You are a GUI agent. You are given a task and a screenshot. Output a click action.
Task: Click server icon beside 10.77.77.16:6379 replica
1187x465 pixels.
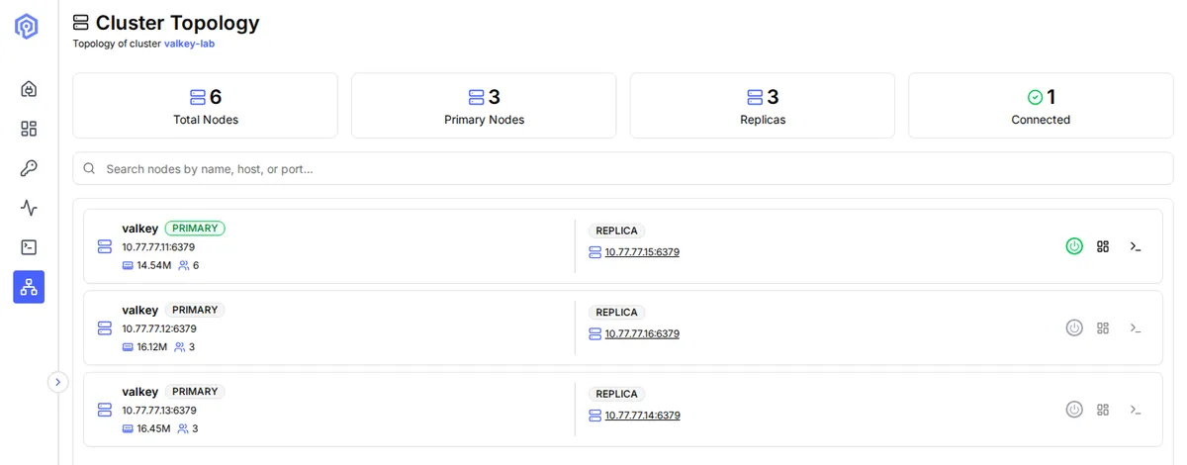coord(594,333)
